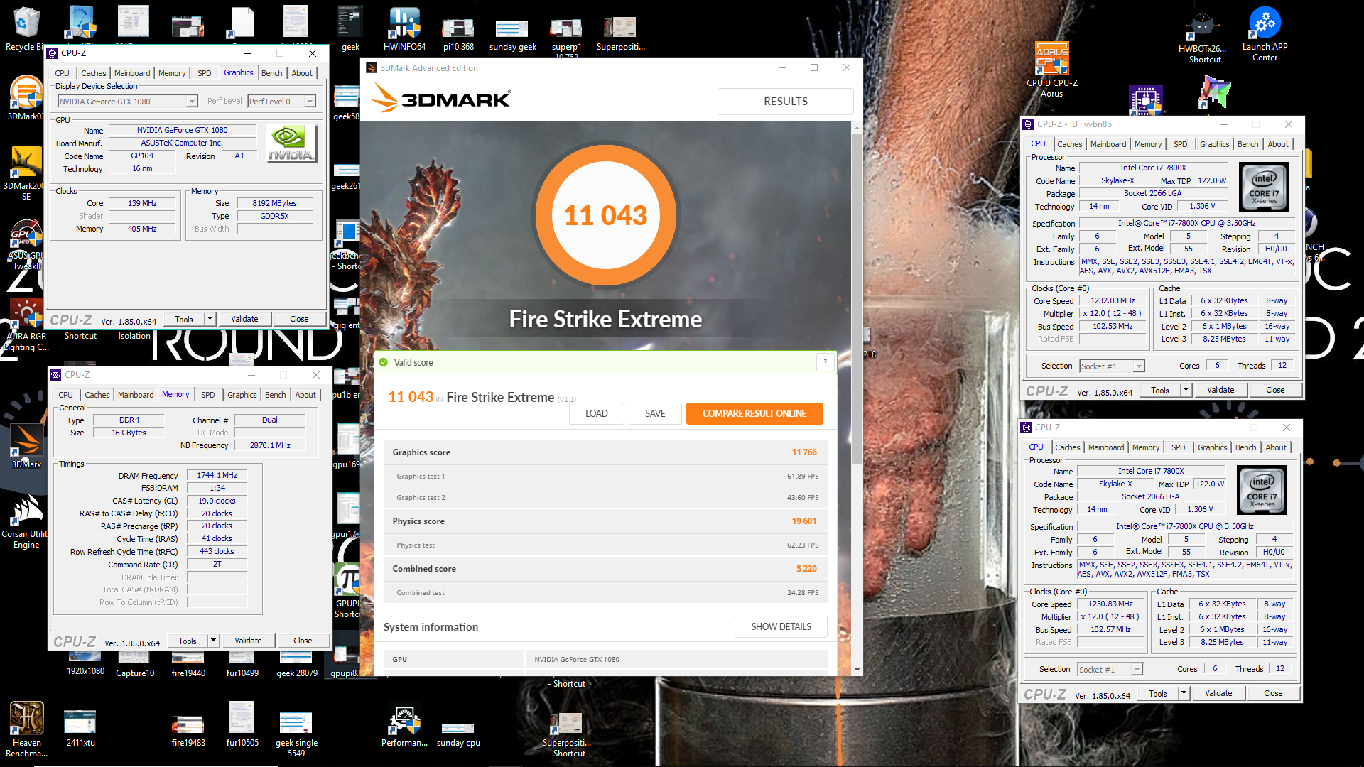The width and height of the screenshot is (1364, 767).
Task: Open the sunday geek desktop file
Action: click(512, 33)
